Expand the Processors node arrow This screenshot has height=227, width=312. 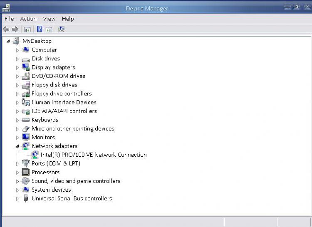tap(17, 173)
